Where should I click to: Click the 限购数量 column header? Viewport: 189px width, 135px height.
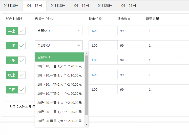pyautogui.click(x=153, y=18)
